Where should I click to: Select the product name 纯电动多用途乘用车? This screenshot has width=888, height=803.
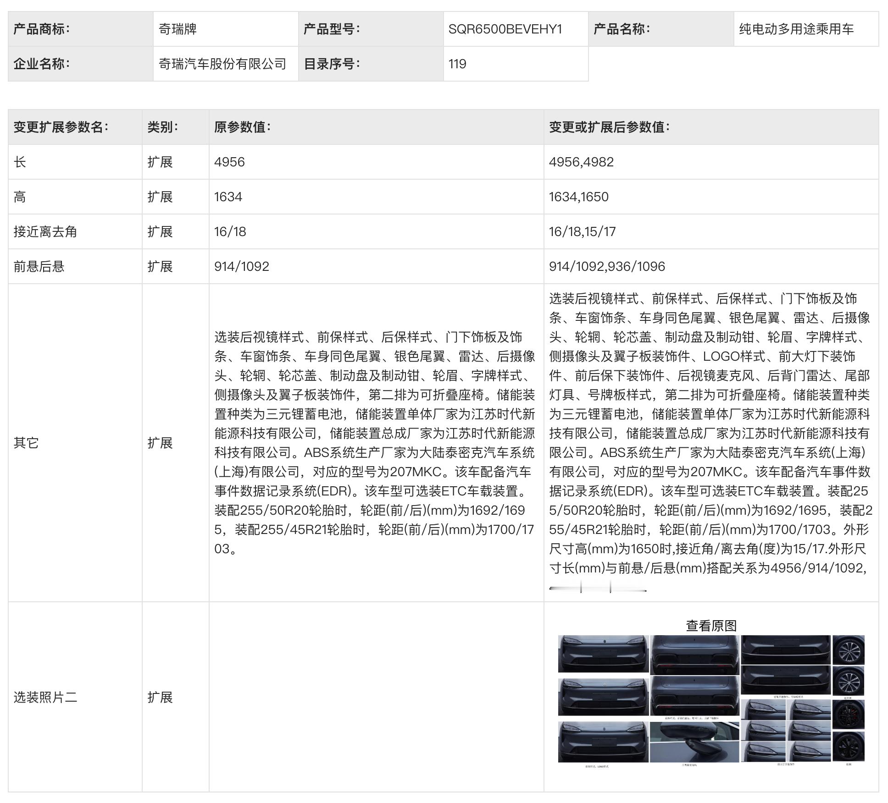(796, 29)
